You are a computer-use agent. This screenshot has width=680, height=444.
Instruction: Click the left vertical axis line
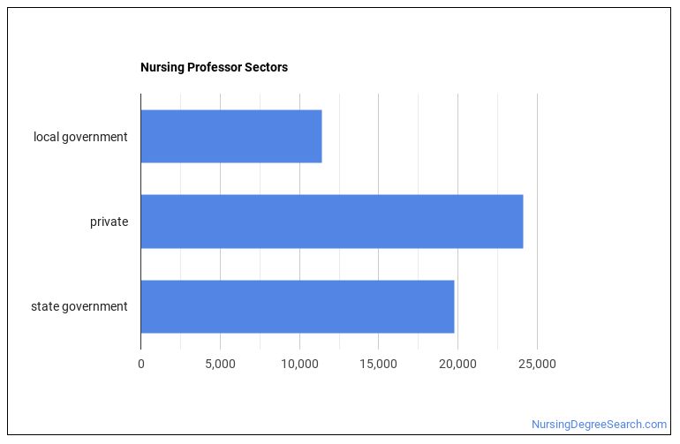140,177
